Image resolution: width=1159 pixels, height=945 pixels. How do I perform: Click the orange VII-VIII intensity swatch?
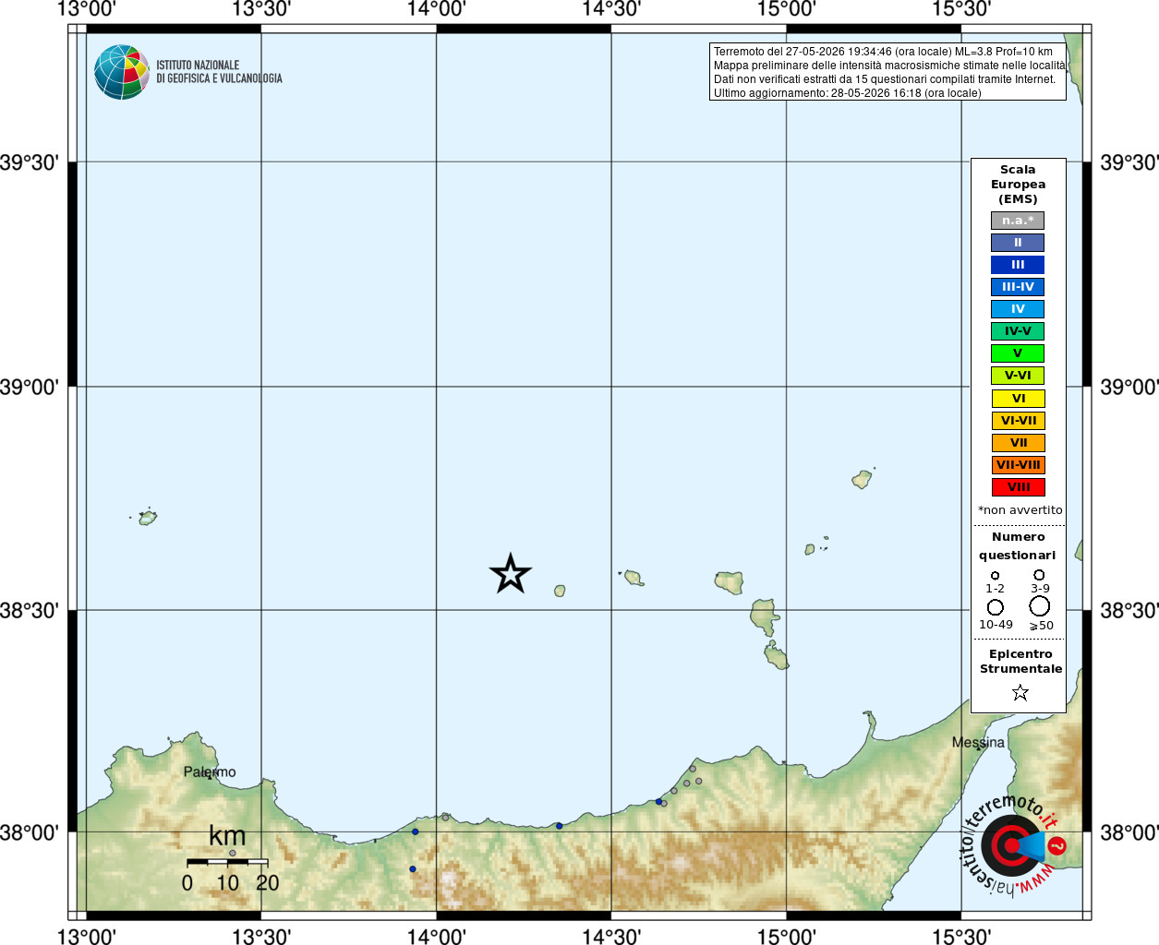(x=1018, y=465)
